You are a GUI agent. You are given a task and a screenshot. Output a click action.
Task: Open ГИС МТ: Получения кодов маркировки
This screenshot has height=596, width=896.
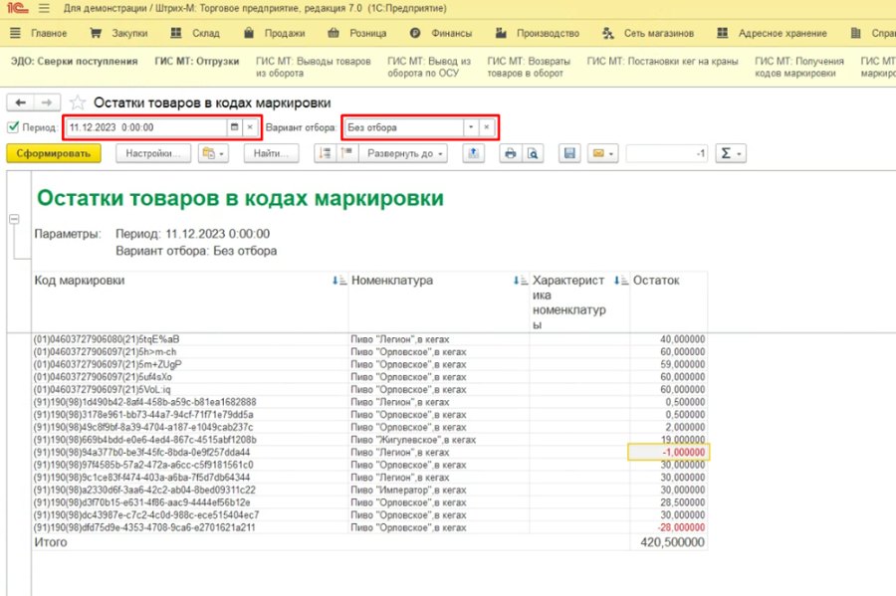click(799, 67)
